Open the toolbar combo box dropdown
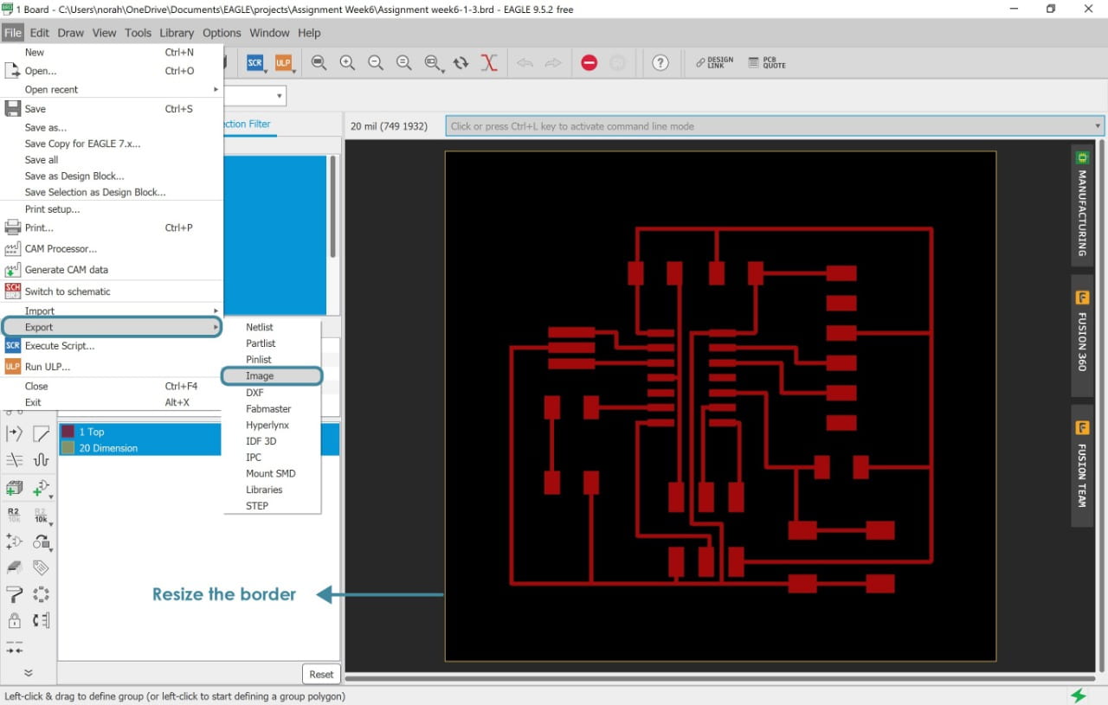 coord(280,96)
